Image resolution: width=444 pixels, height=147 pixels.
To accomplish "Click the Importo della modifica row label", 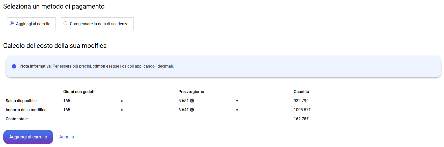I will 26,110.
